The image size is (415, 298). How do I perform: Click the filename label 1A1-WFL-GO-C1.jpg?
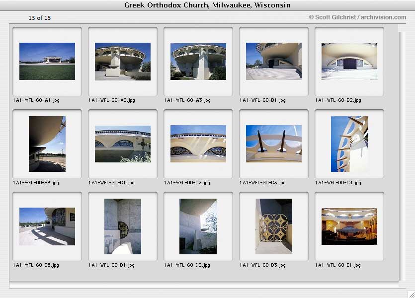point(111,183)
